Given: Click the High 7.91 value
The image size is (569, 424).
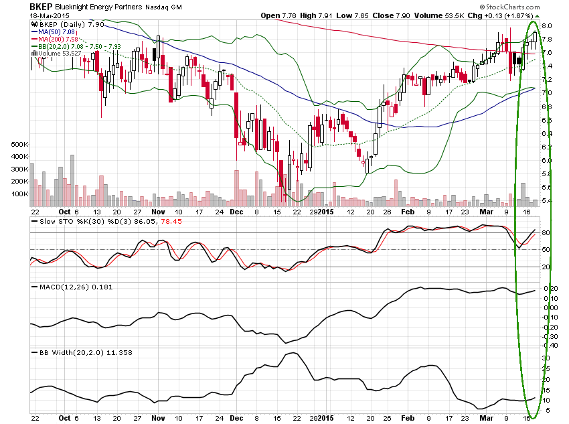Looking at the screenshot, I should (316, 15).
